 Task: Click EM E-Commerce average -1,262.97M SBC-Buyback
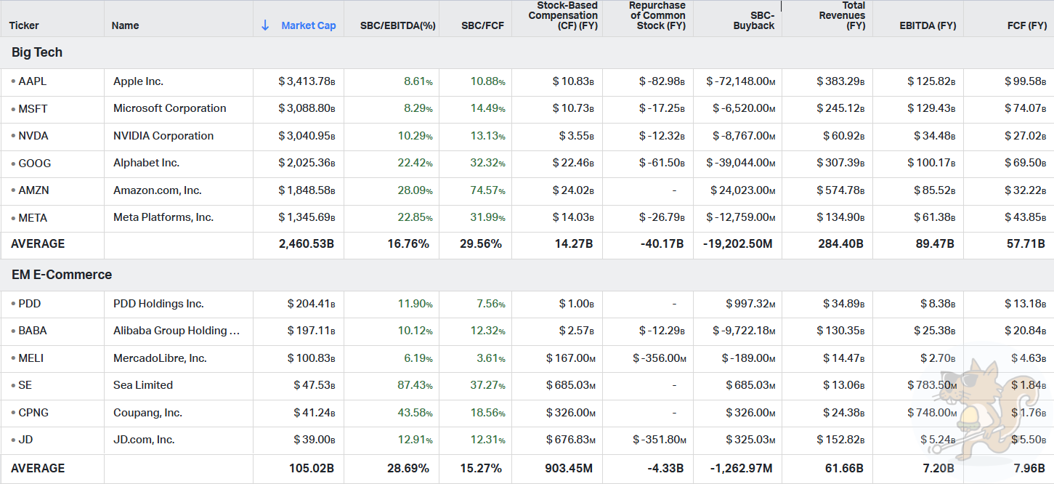click(742, 469)
